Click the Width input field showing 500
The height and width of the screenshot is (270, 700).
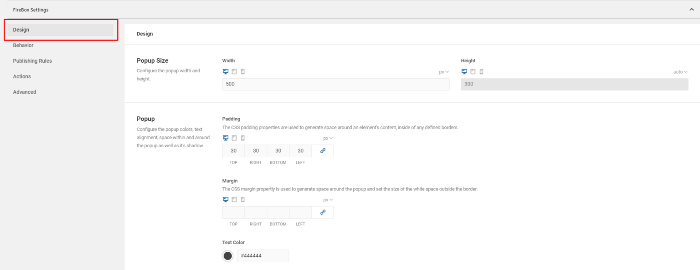(335, 84)
